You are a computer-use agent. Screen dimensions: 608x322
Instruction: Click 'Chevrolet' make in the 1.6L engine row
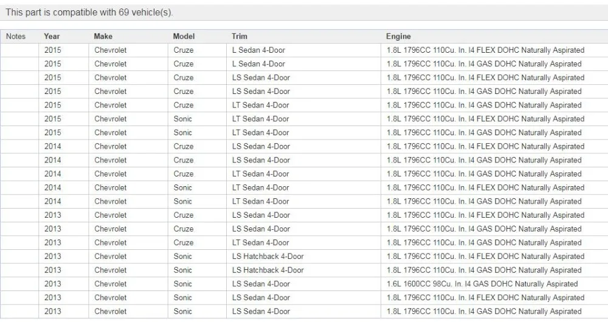[x=111, y=284]
